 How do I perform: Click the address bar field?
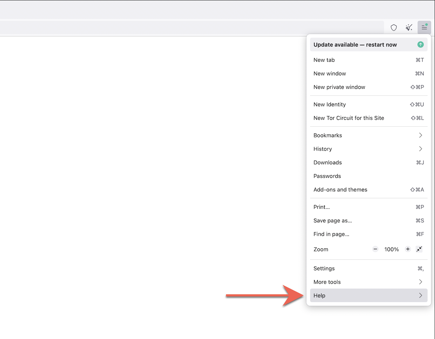191,28
